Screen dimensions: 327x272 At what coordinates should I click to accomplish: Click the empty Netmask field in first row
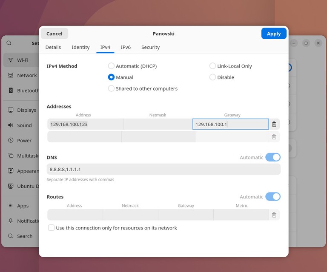point(158,124)
